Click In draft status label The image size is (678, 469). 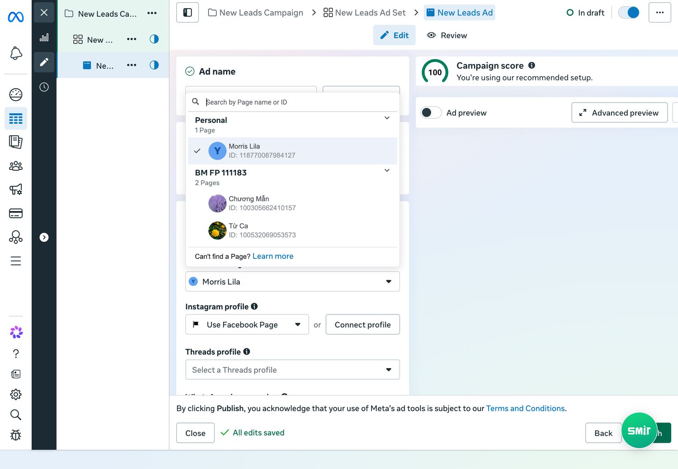[x=591, y=13]
